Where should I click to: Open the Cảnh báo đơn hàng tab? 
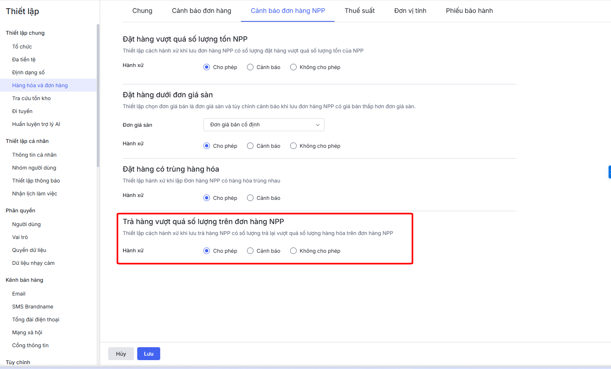coord(201,11)
